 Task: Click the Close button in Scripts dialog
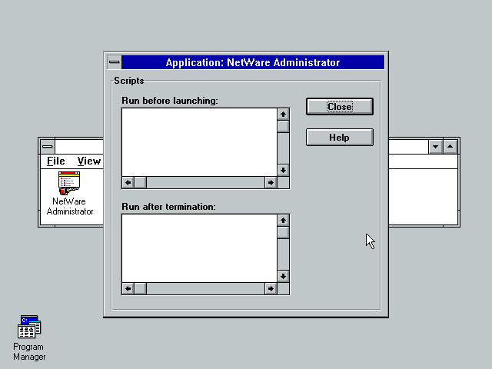coord(340,106)
